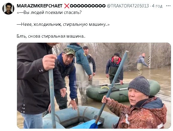Screen dimensions: 173x131
Task: Click the text "Блть, снова стиральная машина"
Action: [51, 36]
